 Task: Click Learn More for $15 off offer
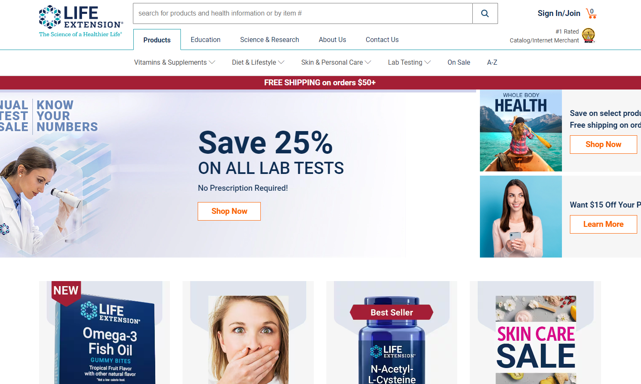pos(603,224)
